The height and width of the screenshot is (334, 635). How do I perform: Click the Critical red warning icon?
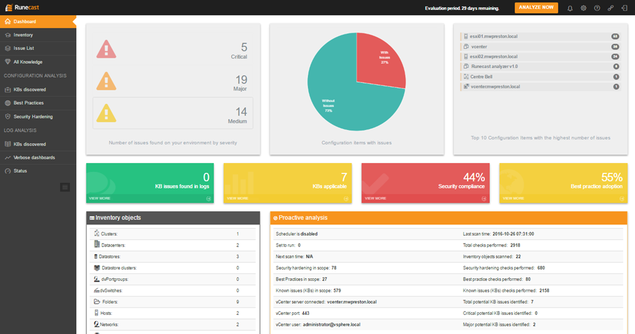pos(106,50)
